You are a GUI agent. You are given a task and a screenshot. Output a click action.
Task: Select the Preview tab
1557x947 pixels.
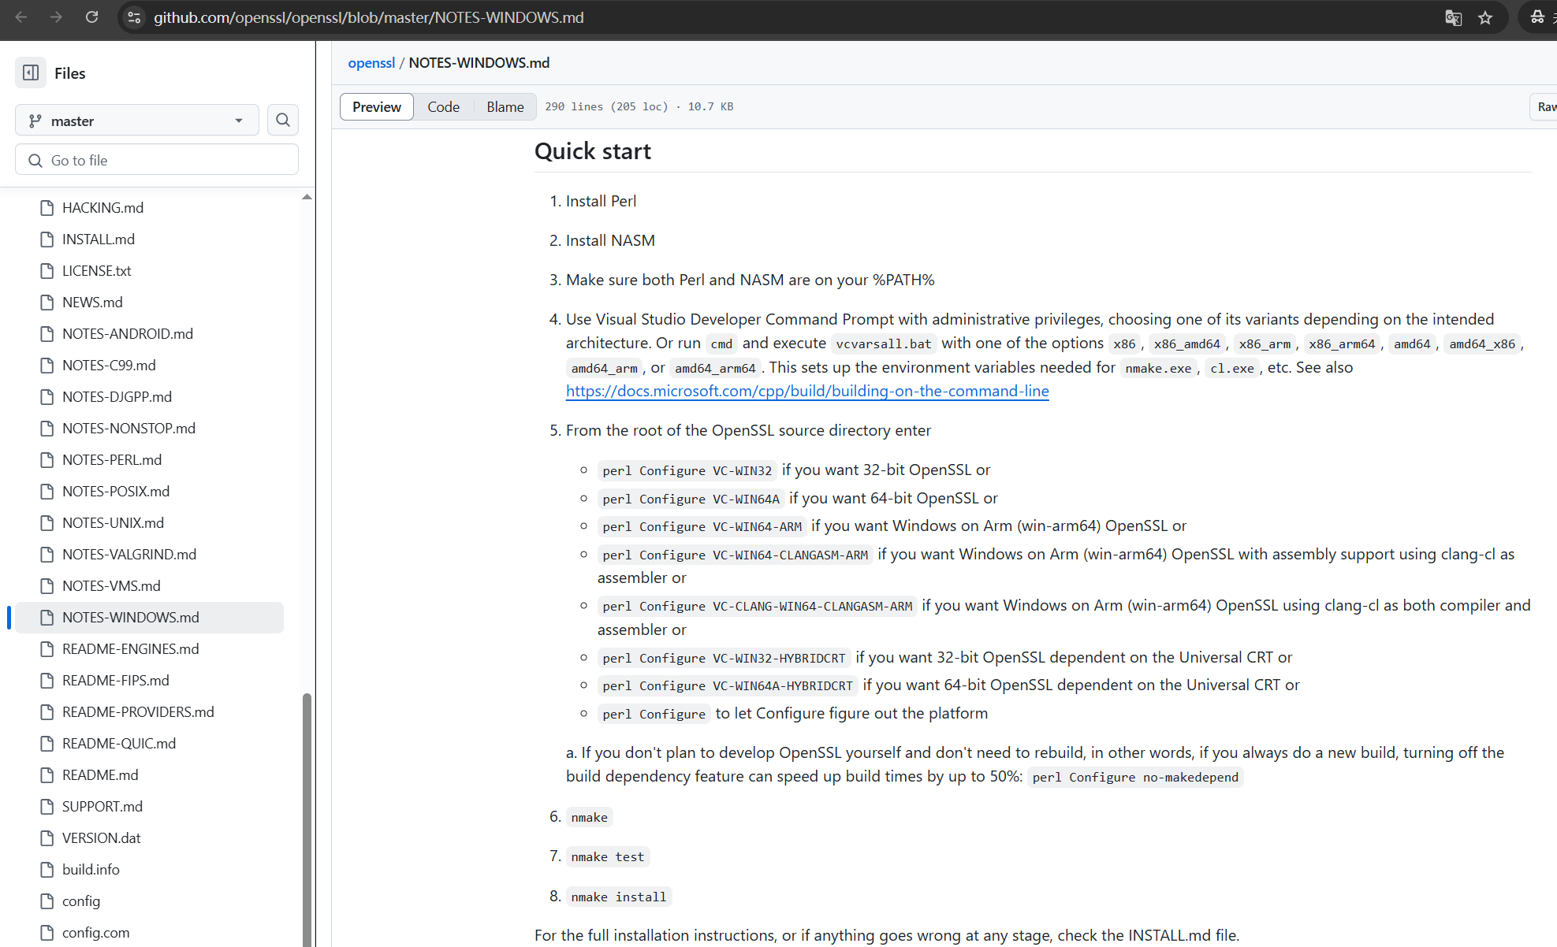click(x=376, y=106)
